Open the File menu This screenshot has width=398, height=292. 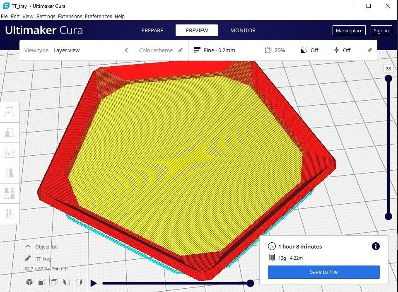pyautogui.click(x=4, y=17)
